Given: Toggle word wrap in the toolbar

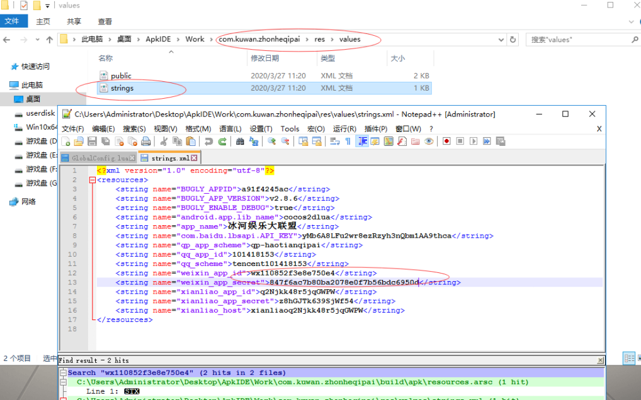Looking at the screenshot, I should [334, 142].
